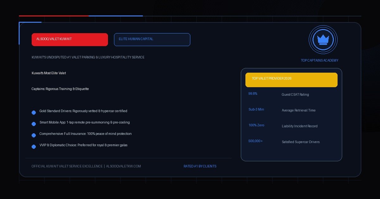The width and height of the screenshot is (380, 199).
Task: Click the bullet beside Comprehensive Full Insurance
Action: pos(34,135)
